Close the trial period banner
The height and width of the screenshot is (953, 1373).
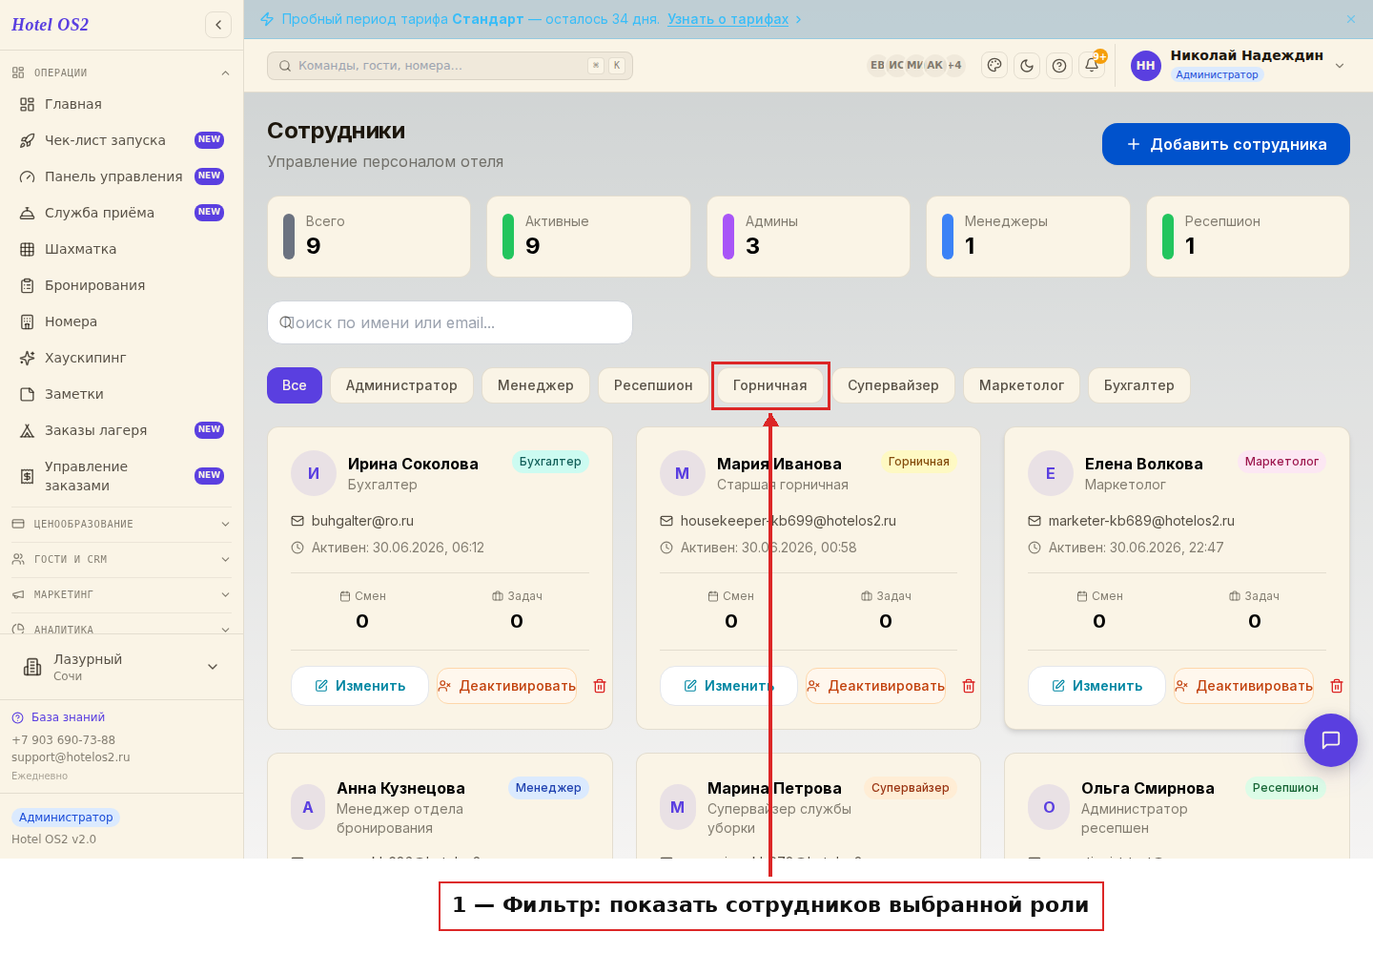(x=1351, y=19)
